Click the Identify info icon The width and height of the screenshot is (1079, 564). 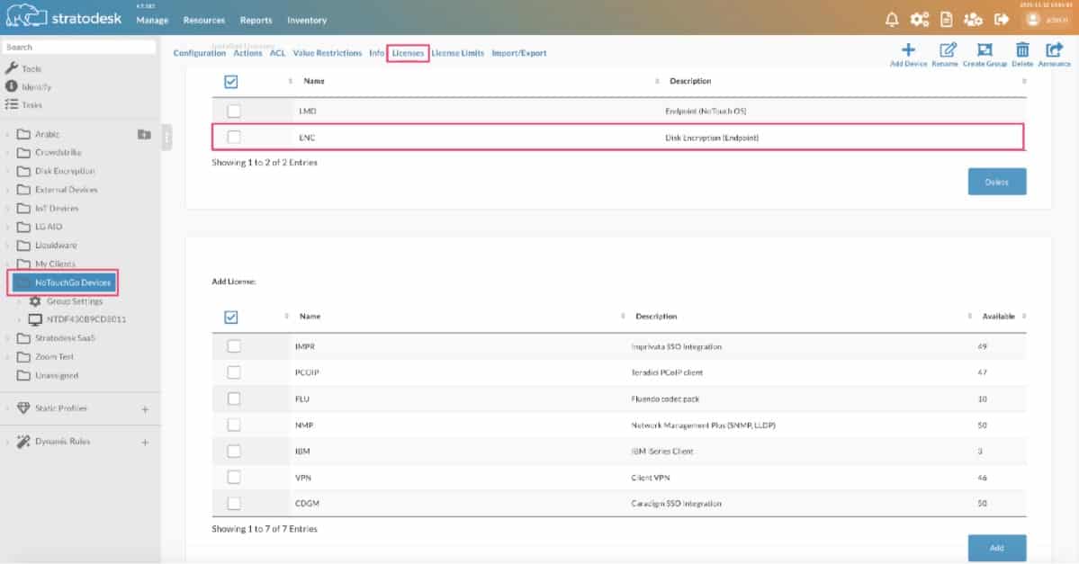(11, 86)
